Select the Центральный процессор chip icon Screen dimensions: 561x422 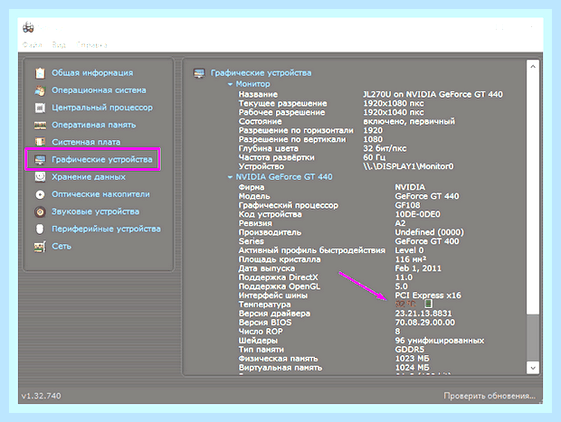tap(40, 108)
